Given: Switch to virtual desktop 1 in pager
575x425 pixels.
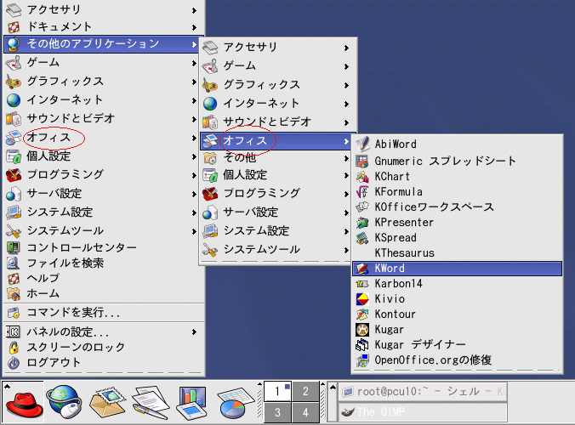Looking at the screenshot, I should click(x=277, y=391).
